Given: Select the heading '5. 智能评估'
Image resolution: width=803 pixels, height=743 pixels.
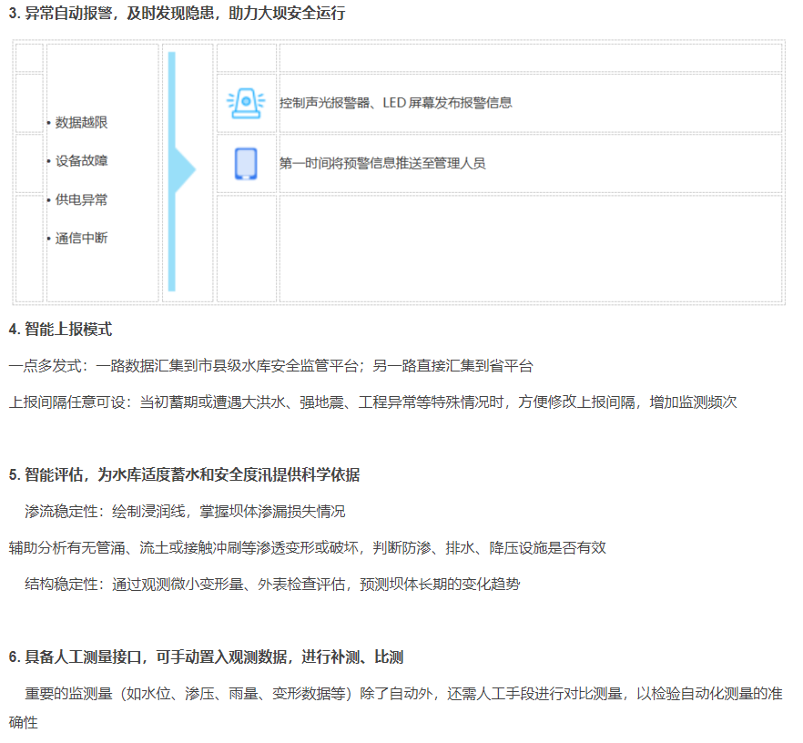Looking at the screenshot, I should tap(185, 475).
